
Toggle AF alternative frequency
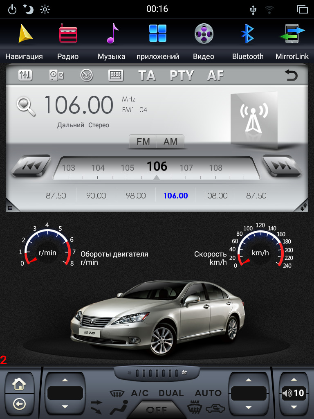tap(215, 75)
